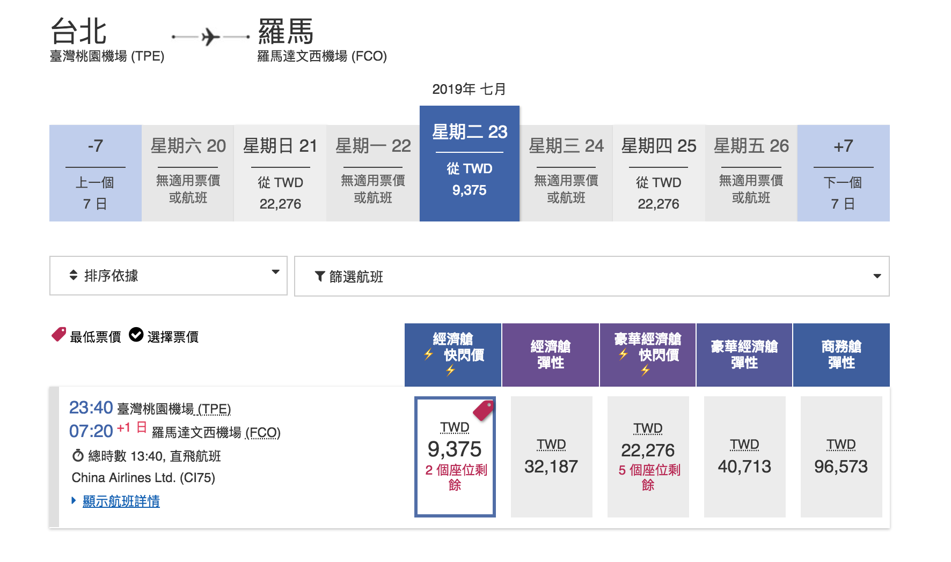This screenshot has height=562, width=951.
Task: Go to next 7 days tab
Action: [x=844, y=173]
